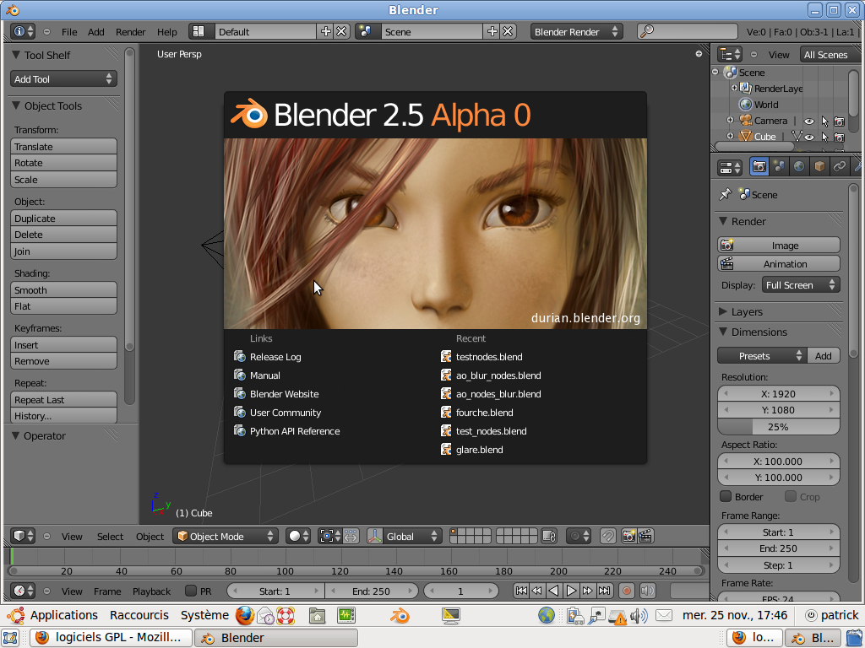Viewport: 865px width, 648px height.
Task: Hide the Cube using its eye toggle
Action: (x=809, y=138)
